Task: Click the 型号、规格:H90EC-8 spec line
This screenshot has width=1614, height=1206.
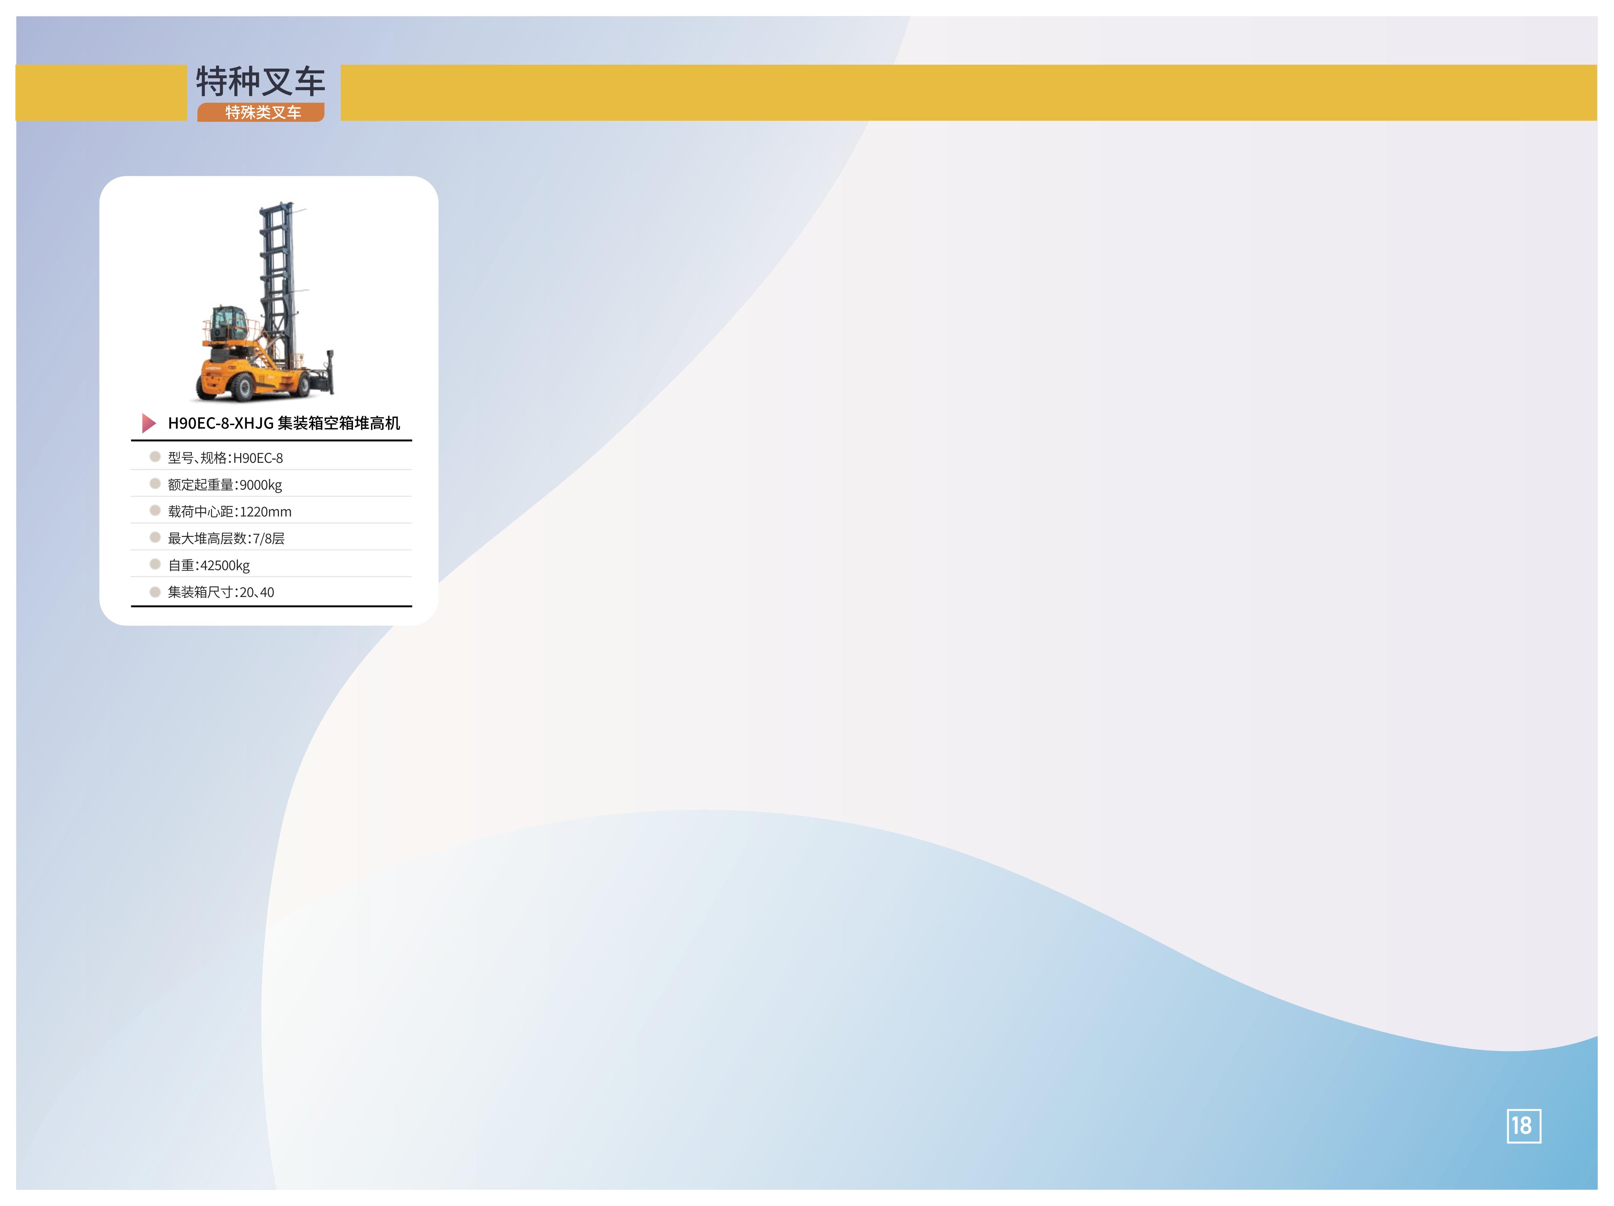Action: [x=225, y=458]
